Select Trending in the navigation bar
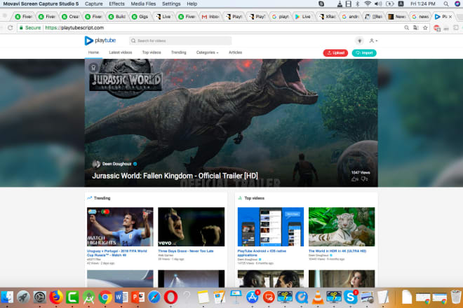This screenshot has width=463, height=308. click(x=179, y=52)
